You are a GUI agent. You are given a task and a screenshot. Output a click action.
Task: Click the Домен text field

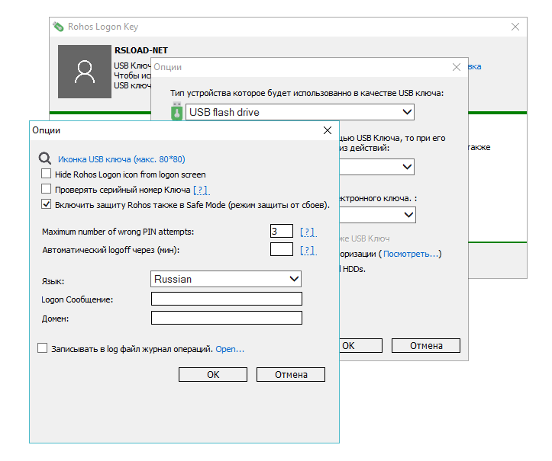(x=227, y=318)
